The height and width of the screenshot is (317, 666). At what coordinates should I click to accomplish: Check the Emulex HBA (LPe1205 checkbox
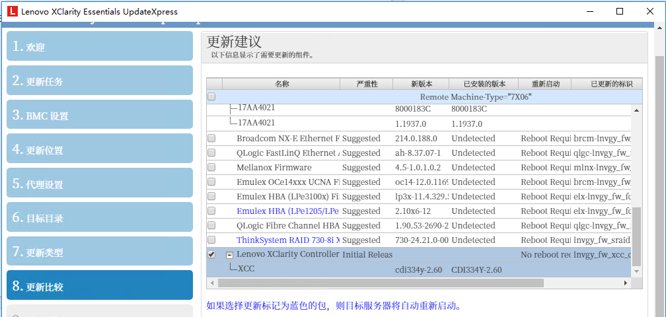pyautogui.click(x=211, y=211)
